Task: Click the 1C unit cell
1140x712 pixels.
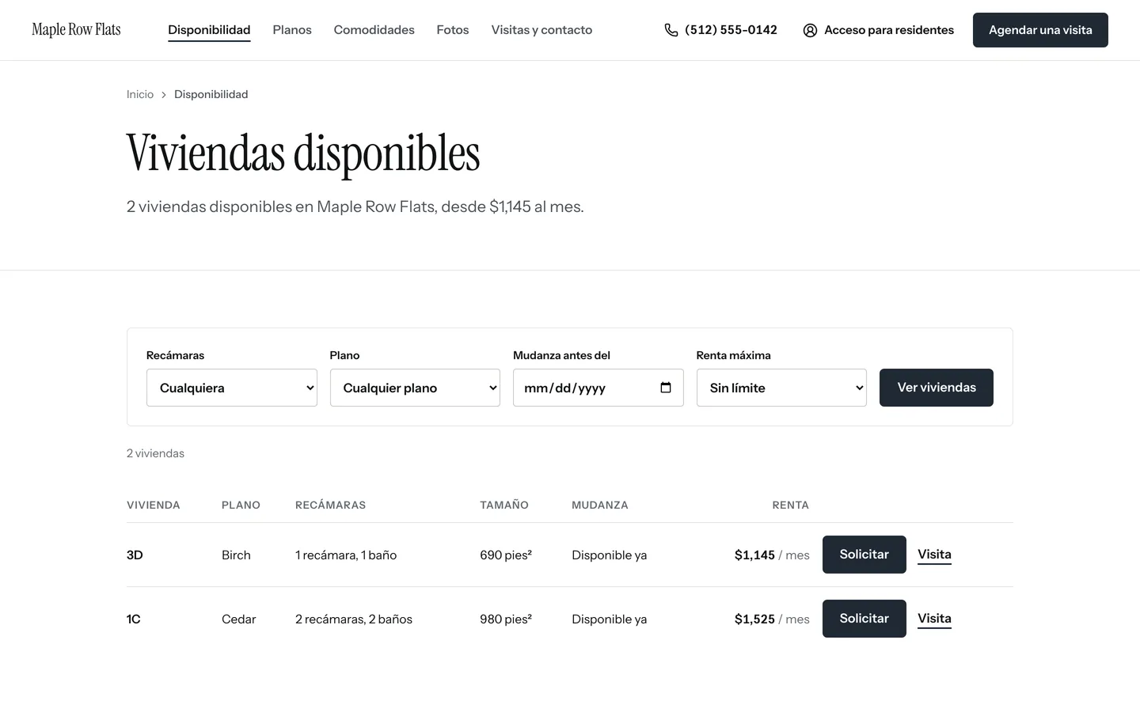Action: click(134, 619)
